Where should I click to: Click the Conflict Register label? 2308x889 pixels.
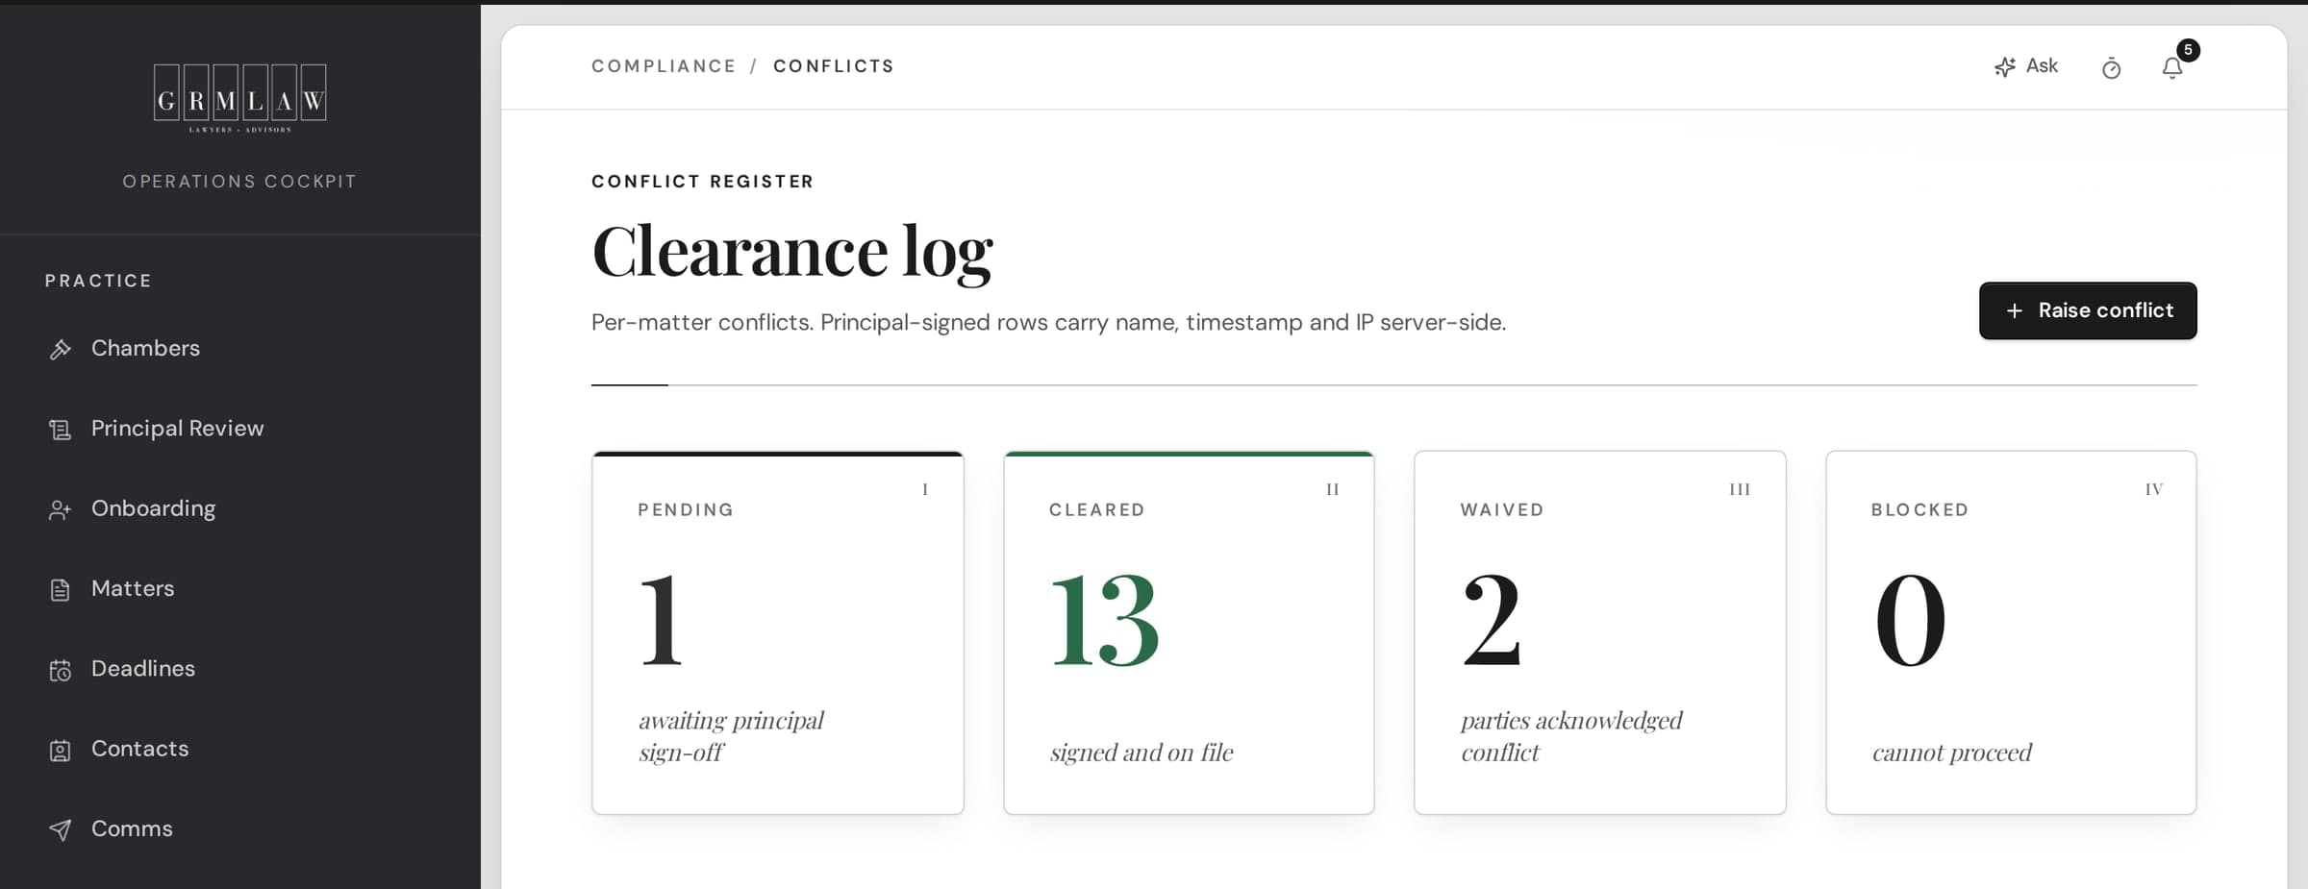(703, 182)
